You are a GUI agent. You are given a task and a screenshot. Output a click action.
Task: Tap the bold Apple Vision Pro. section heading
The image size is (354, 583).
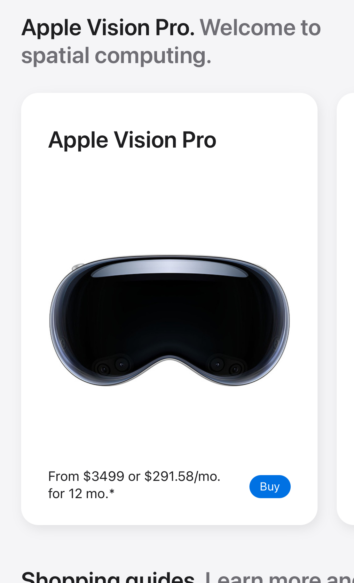(x=108, y=28)
